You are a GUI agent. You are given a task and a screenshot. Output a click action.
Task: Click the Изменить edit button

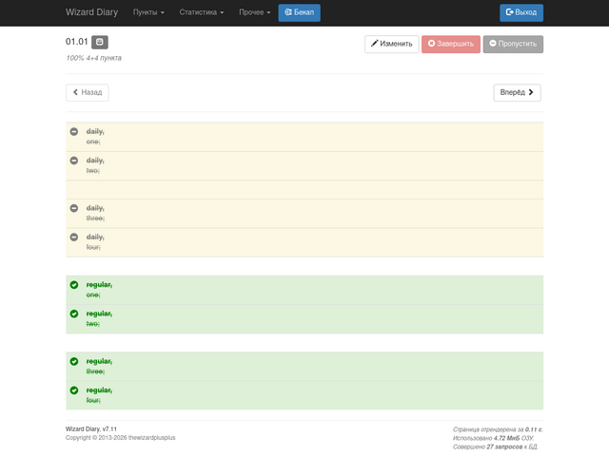pos(391,44)
